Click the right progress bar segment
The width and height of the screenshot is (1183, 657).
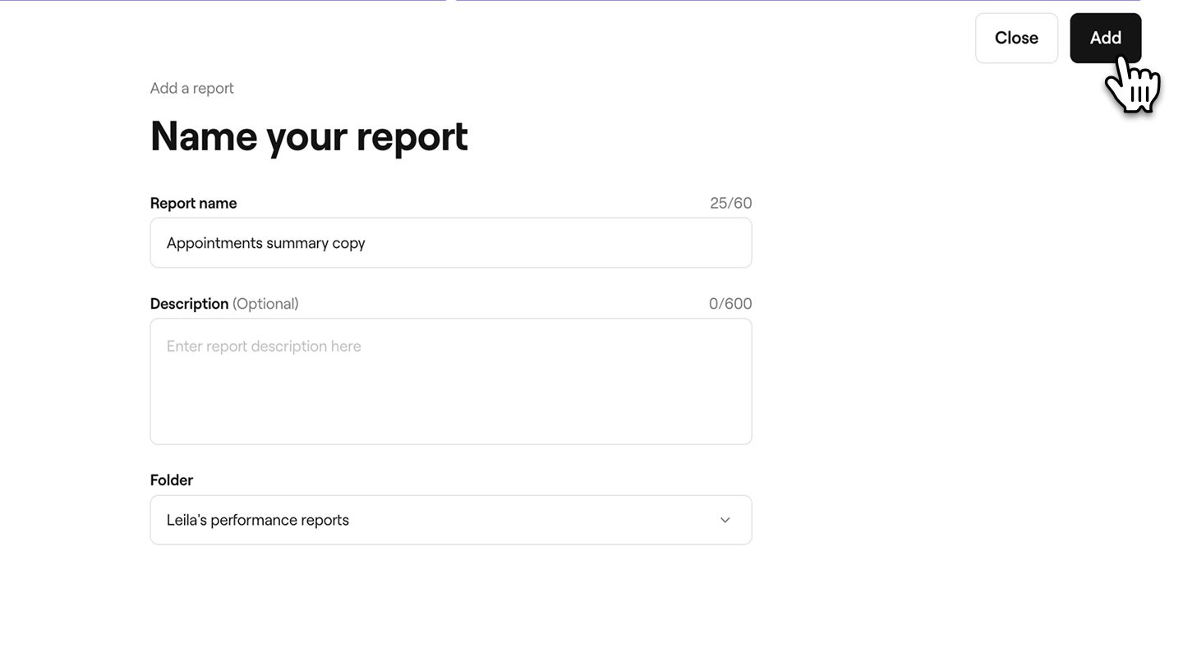tap(797, 1)
